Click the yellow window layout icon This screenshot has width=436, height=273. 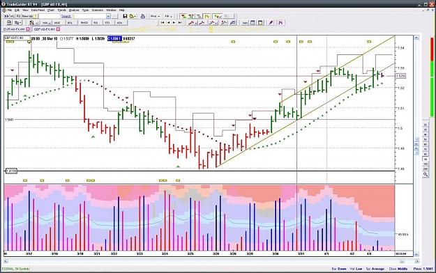[x=260, y=23]
